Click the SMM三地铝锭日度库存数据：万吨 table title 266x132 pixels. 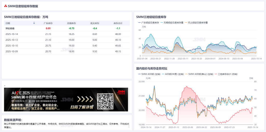point(26,17)
